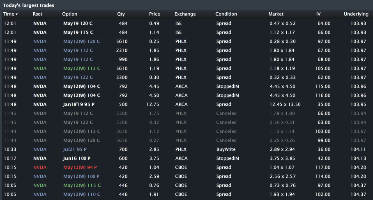Click market quote 12.45 x 13.50

pyautogui.click(x=285, y=105)
